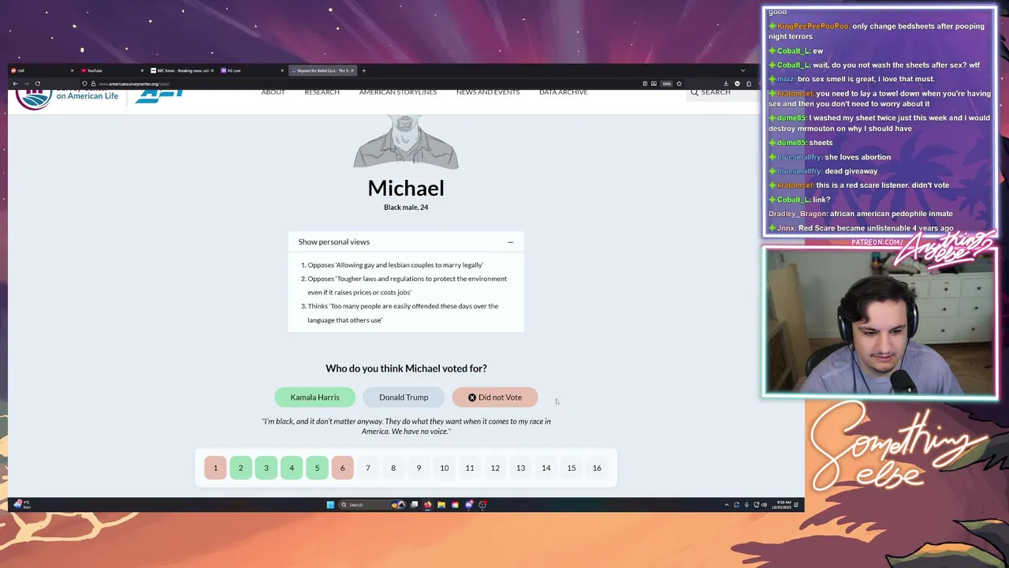Open the ABOUT menu item

pyautogui.click(x=273, y=92)
